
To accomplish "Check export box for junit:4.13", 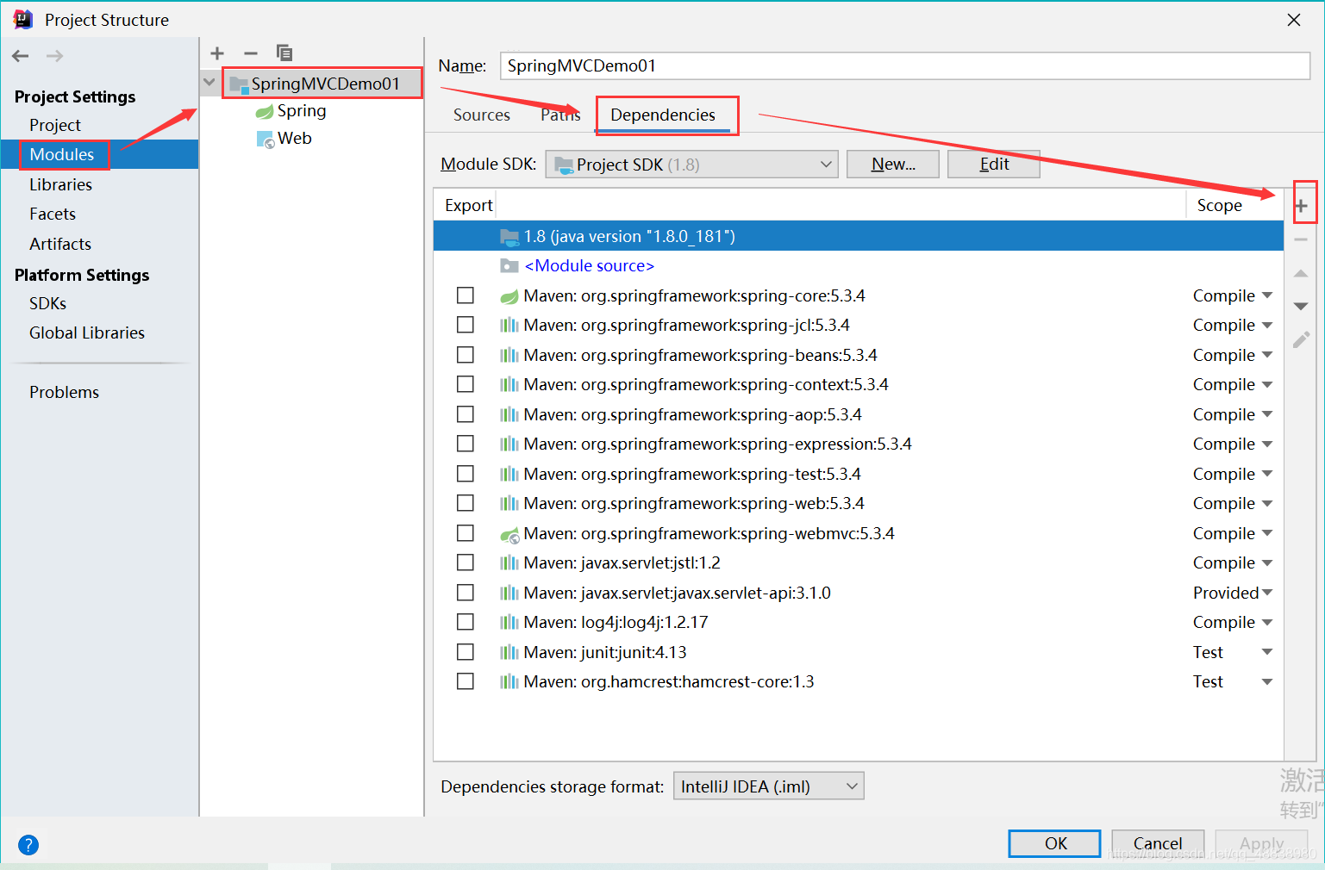I will 466,652.
